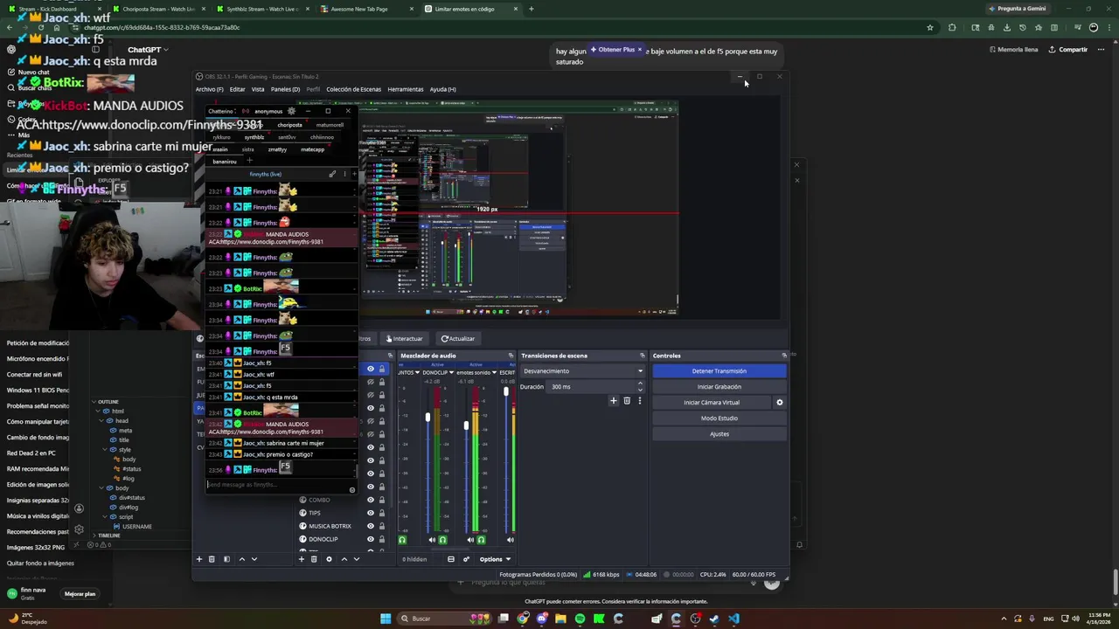Open advanced audio properties gear icon

[x=466, y=559]
